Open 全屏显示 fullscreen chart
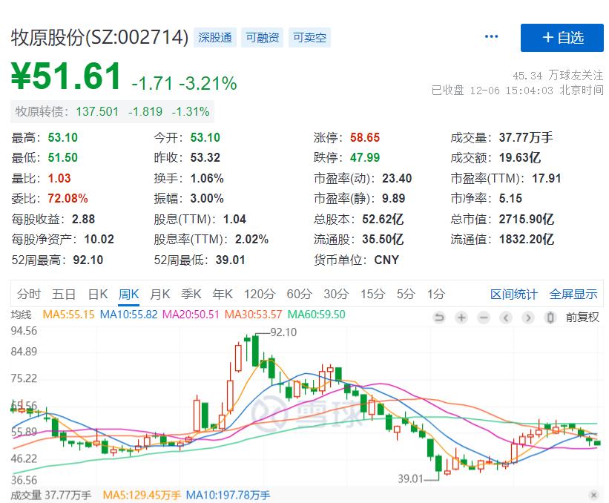609x503 pixels. [573, 295]
